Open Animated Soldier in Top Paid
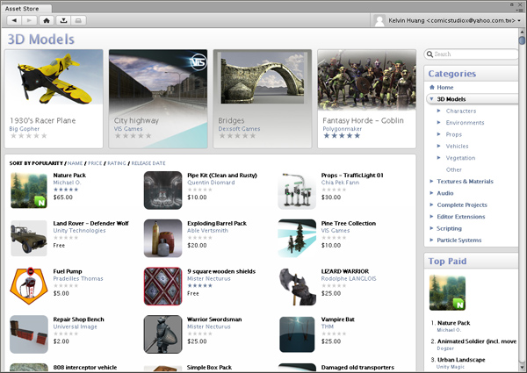 pos(477,341)
